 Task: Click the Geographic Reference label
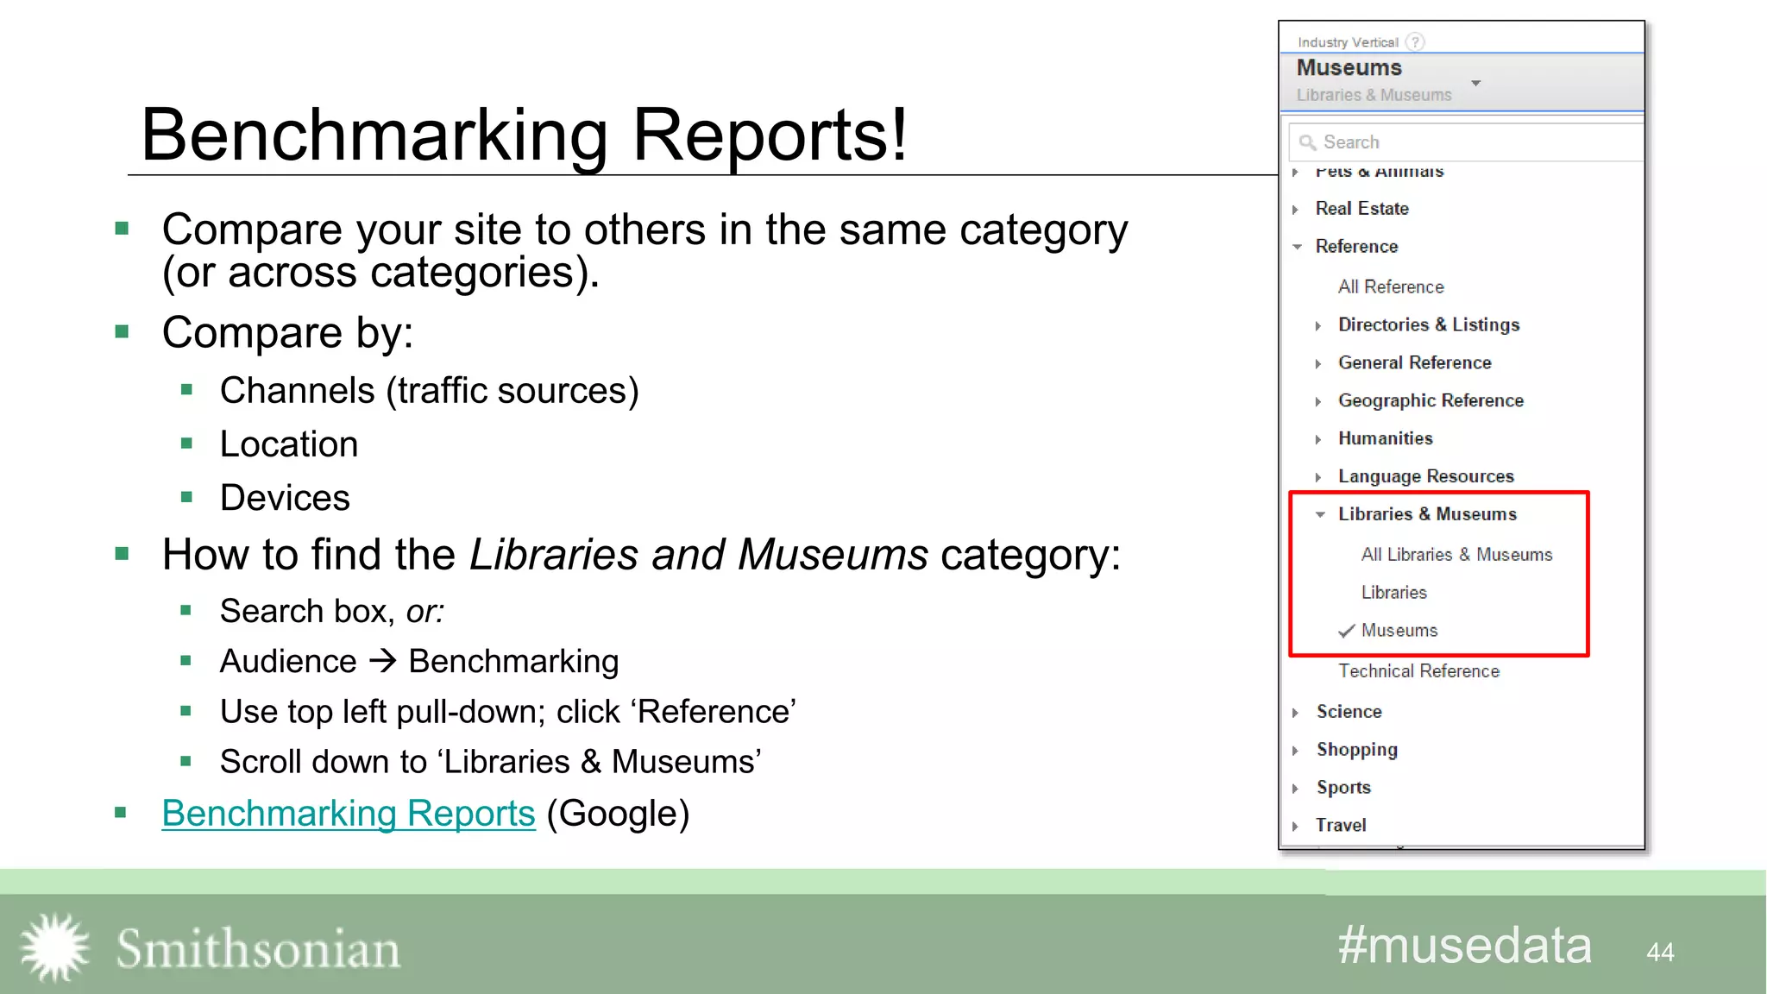click(x=1431, y=400)
